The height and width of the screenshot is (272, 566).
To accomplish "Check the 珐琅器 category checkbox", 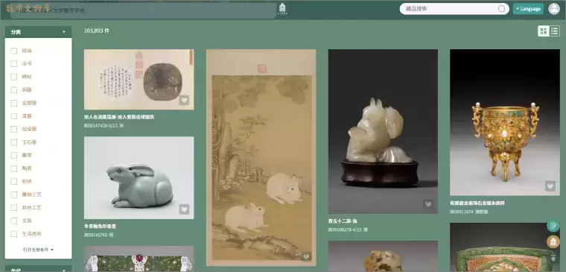I will 13,130.
